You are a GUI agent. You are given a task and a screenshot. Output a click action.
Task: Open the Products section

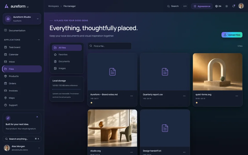point(22,76)
